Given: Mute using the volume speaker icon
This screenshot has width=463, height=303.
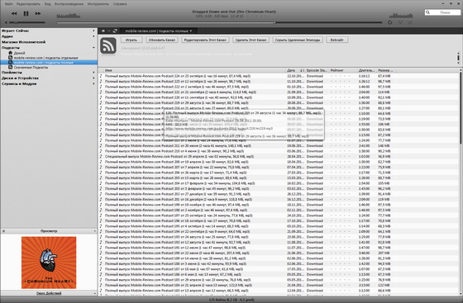Looking at the screenshot, I should [x=7, y=22].
